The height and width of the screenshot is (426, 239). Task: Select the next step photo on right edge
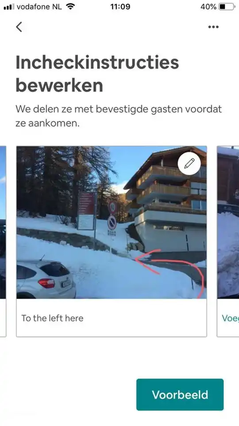(228, 222)
